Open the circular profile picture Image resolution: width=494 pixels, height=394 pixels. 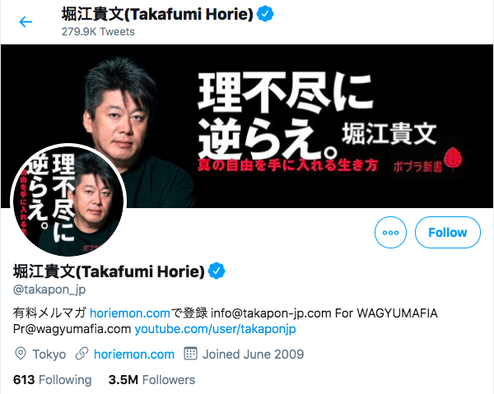tap(68, 201)
